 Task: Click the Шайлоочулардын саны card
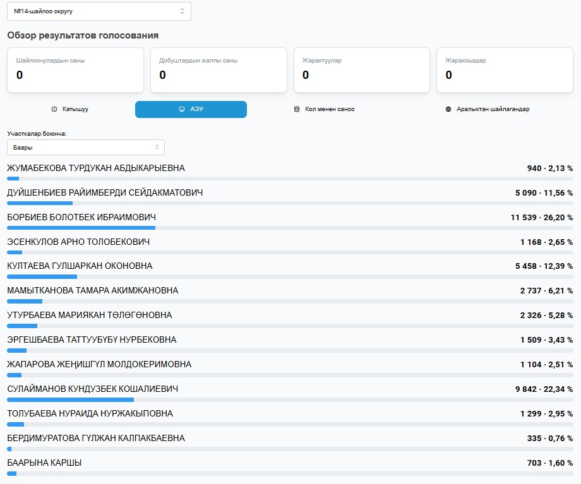pos(75,70)
